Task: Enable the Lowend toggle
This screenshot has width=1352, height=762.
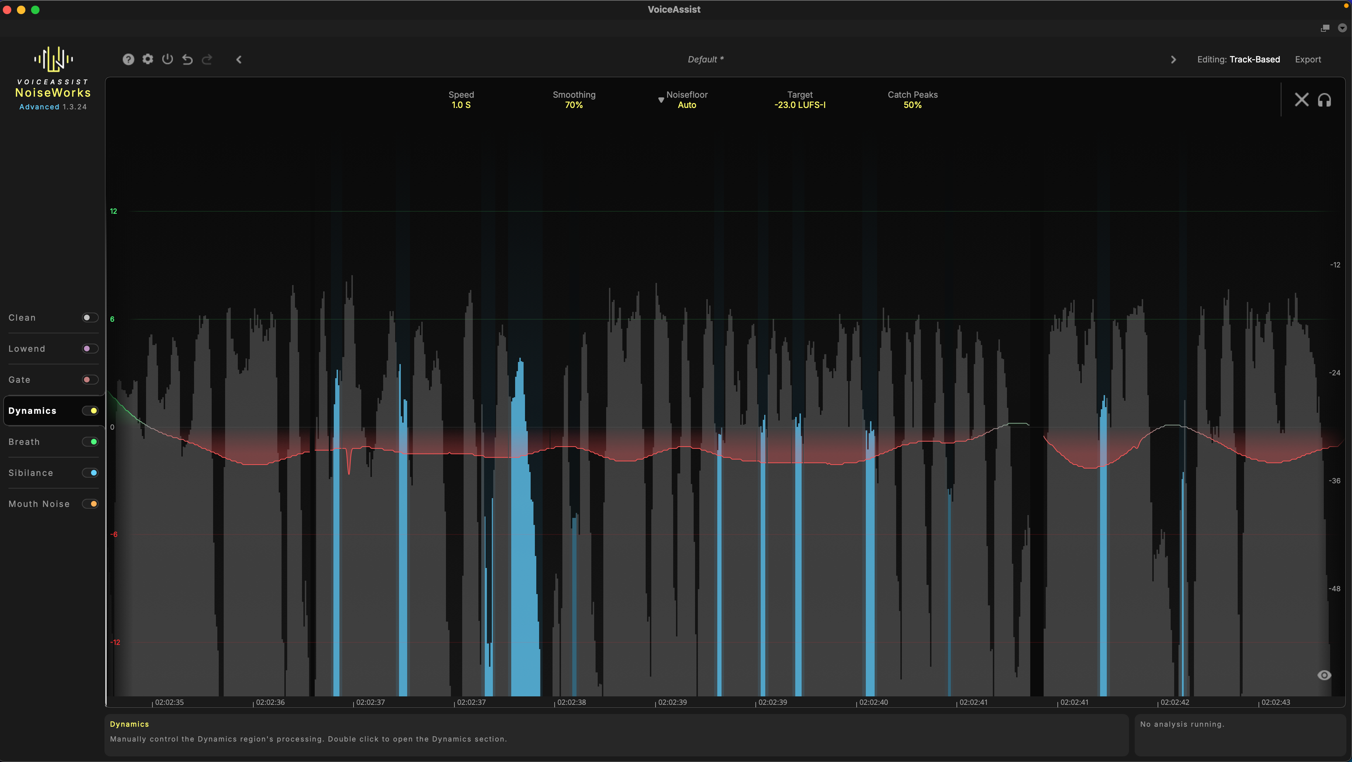Action: click(x=90, y=349)
